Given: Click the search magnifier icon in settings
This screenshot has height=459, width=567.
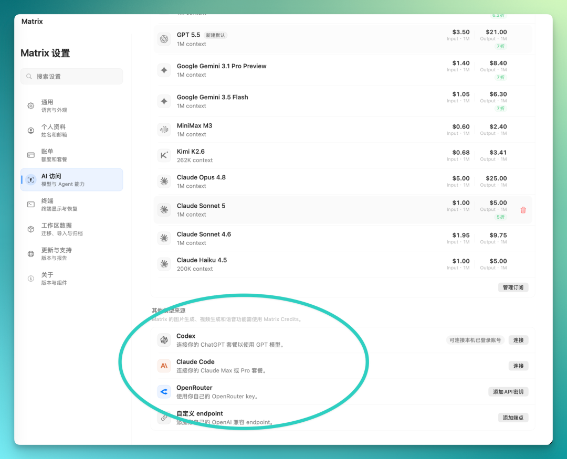Looking at the screenshot, I should [29, 77].
